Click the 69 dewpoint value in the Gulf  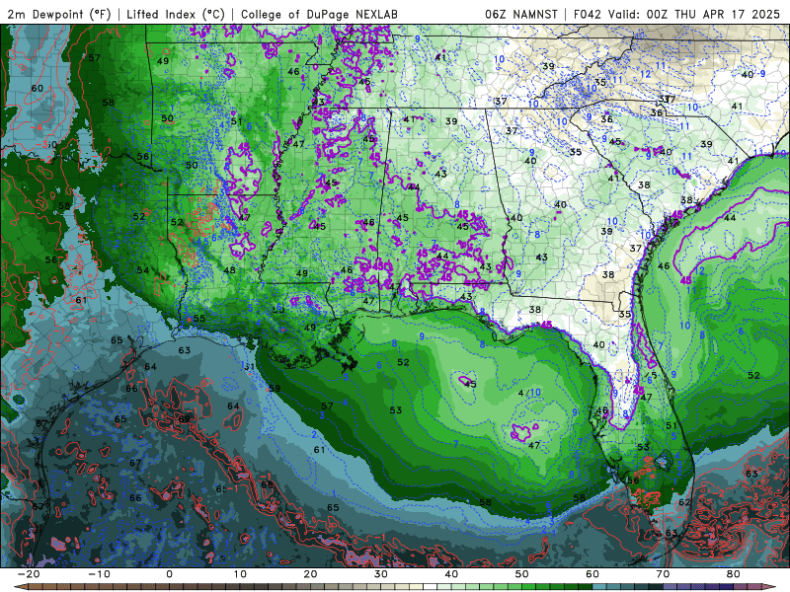point(185,418)
